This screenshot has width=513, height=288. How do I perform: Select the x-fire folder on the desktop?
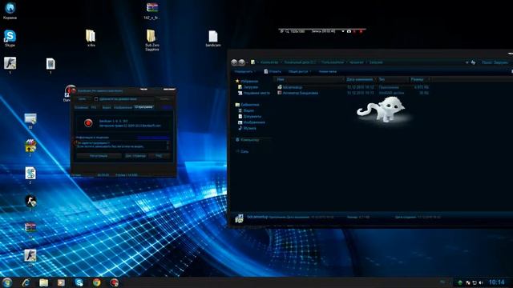tap(91, 38)
